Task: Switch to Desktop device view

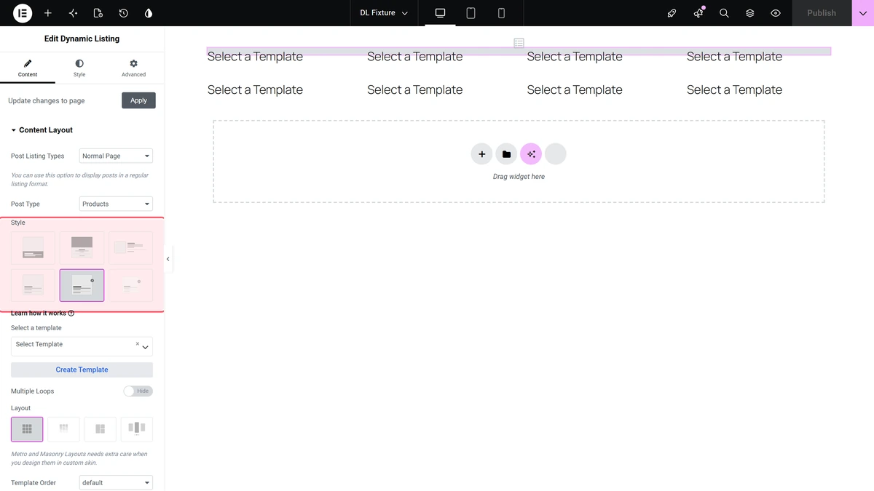Action: coord(440,13)
